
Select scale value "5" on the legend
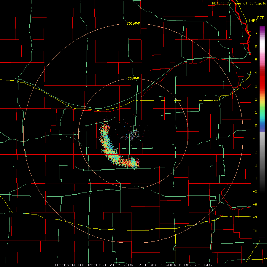pos(256,60)
